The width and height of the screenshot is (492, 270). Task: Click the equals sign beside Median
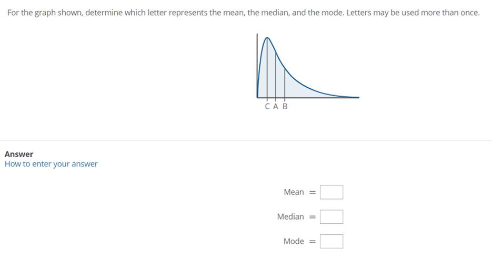312,217
